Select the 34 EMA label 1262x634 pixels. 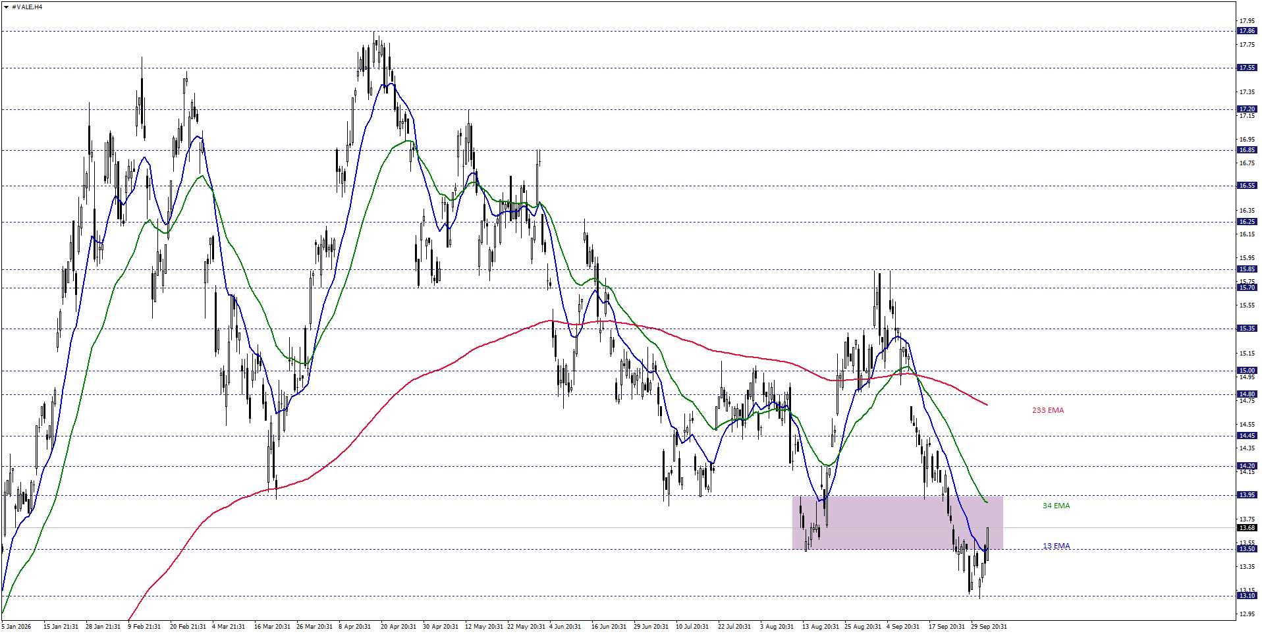[1056, 506]
